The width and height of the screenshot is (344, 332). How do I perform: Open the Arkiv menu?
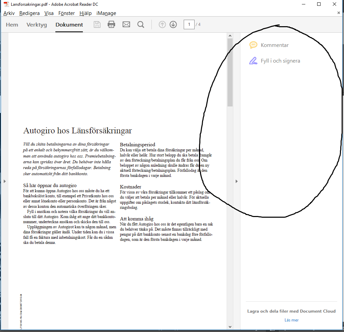[x=8, y=13]
